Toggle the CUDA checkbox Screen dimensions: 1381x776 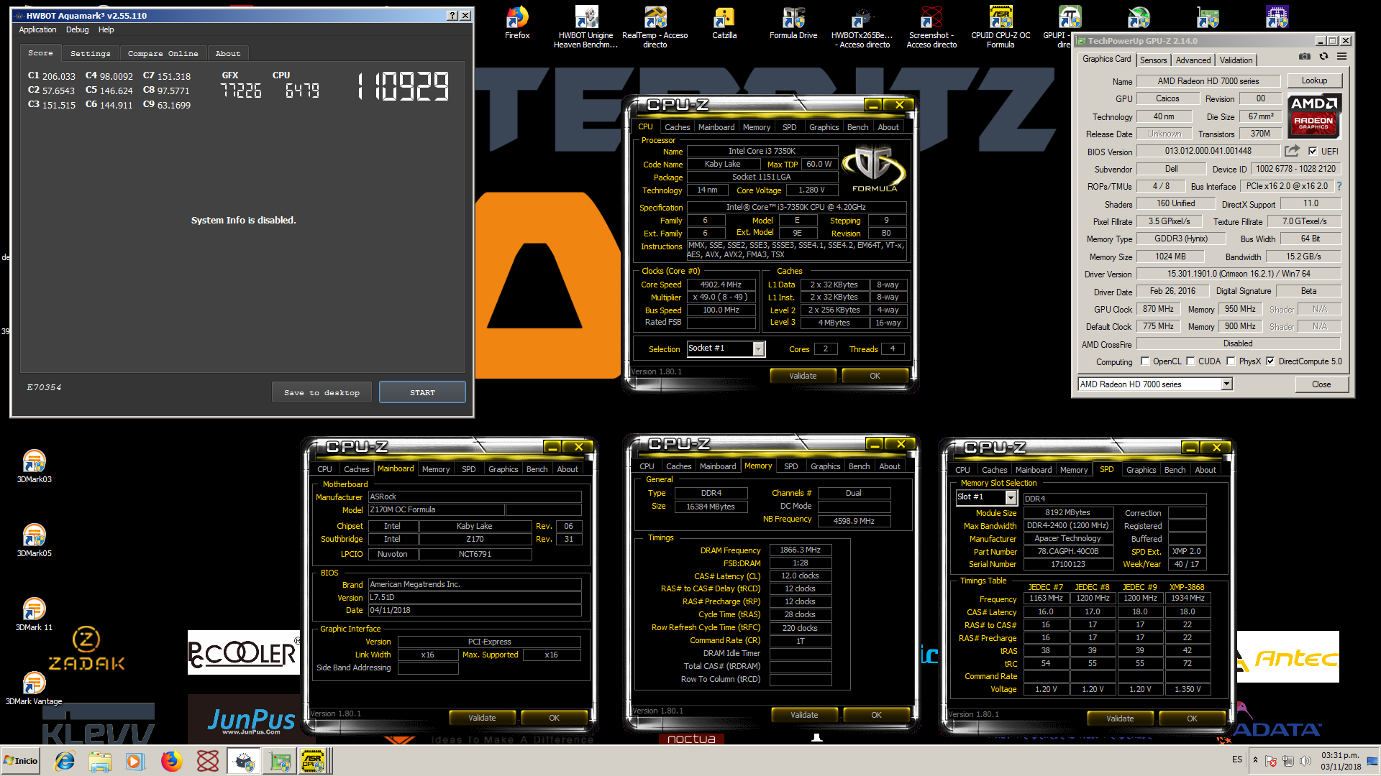(1190, 361)
